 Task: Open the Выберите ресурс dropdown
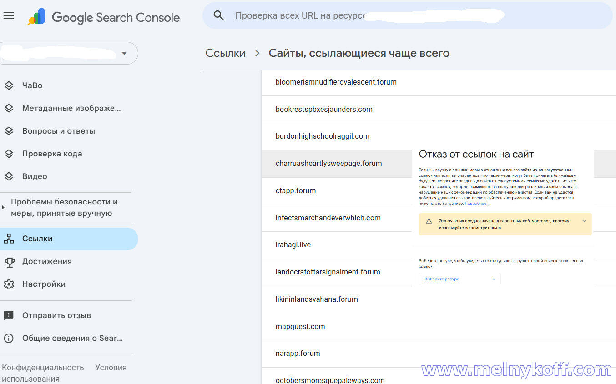coord(459,279)
